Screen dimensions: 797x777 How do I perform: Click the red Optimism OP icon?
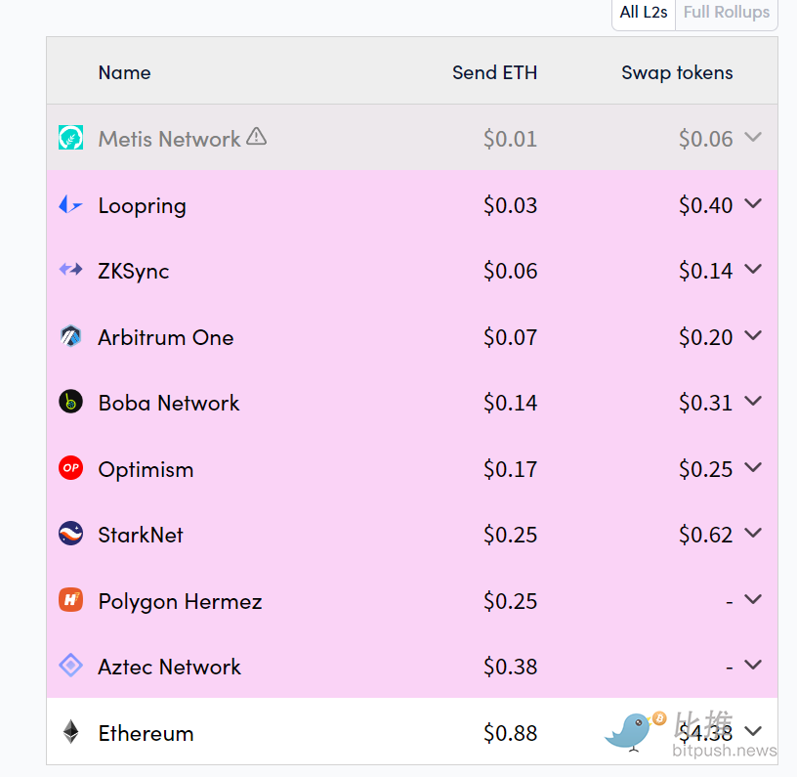pos(70,468)
